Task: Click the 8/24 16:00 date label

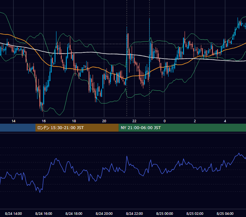Action: pos(44,213)
